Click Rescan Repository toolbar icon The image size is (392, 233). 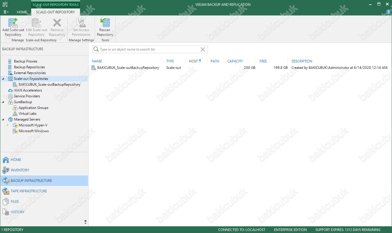[x=105, y=23]
